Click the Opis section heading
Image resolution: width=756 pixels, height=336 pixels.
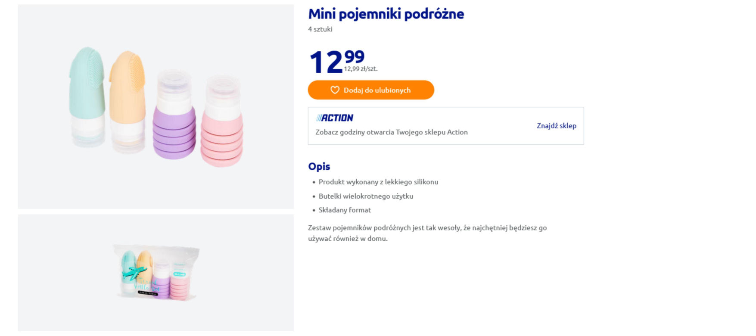pyautogui.click(x=319, y=166)
